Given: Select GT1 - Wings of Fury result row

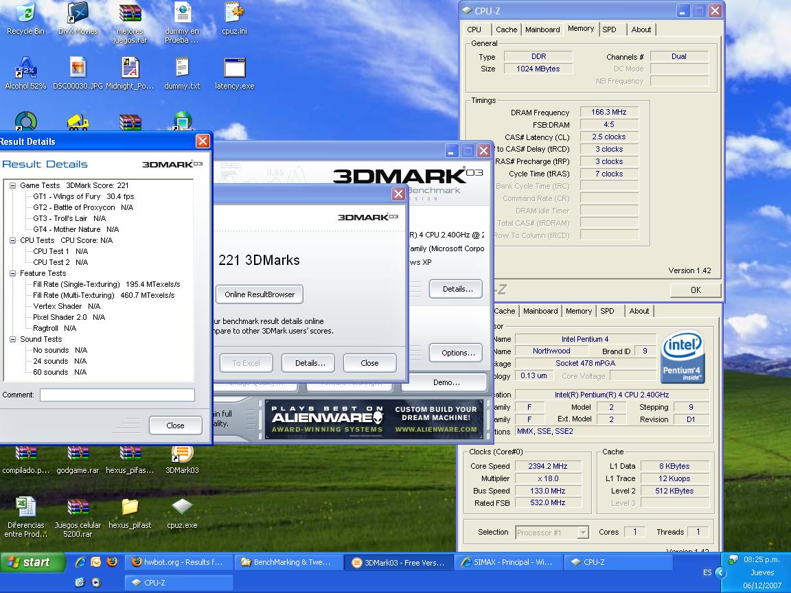Looking at the screenshot, I should [83, 197].
